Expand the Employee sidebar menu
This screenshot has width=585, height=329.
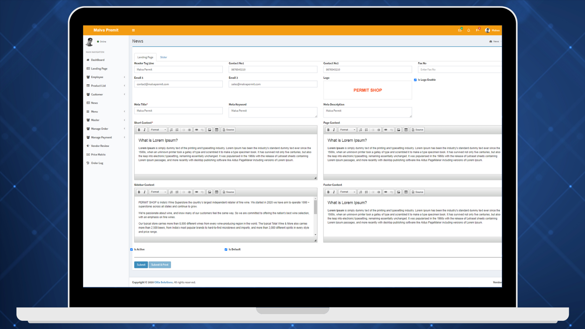tap(106, 77)
